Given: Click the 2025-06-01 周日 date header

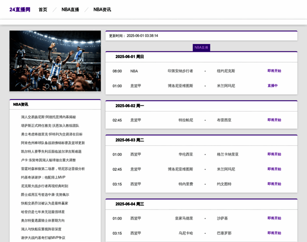Looking at the screenshot, I should coord(130,57).
